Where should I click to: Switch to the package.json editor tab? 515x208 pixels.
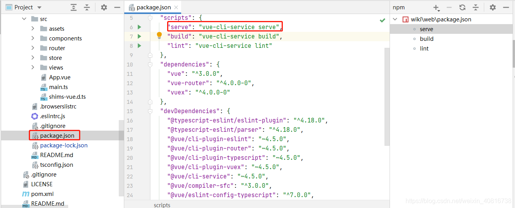click(x=153, y=7)
